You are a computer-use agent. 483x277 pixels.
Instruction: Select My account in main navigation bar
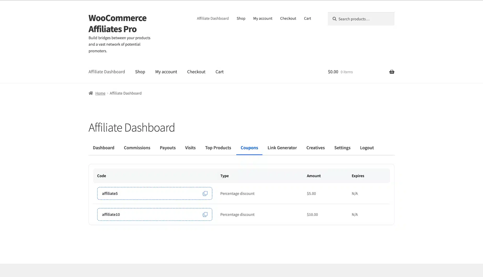(x=166, y=72)
